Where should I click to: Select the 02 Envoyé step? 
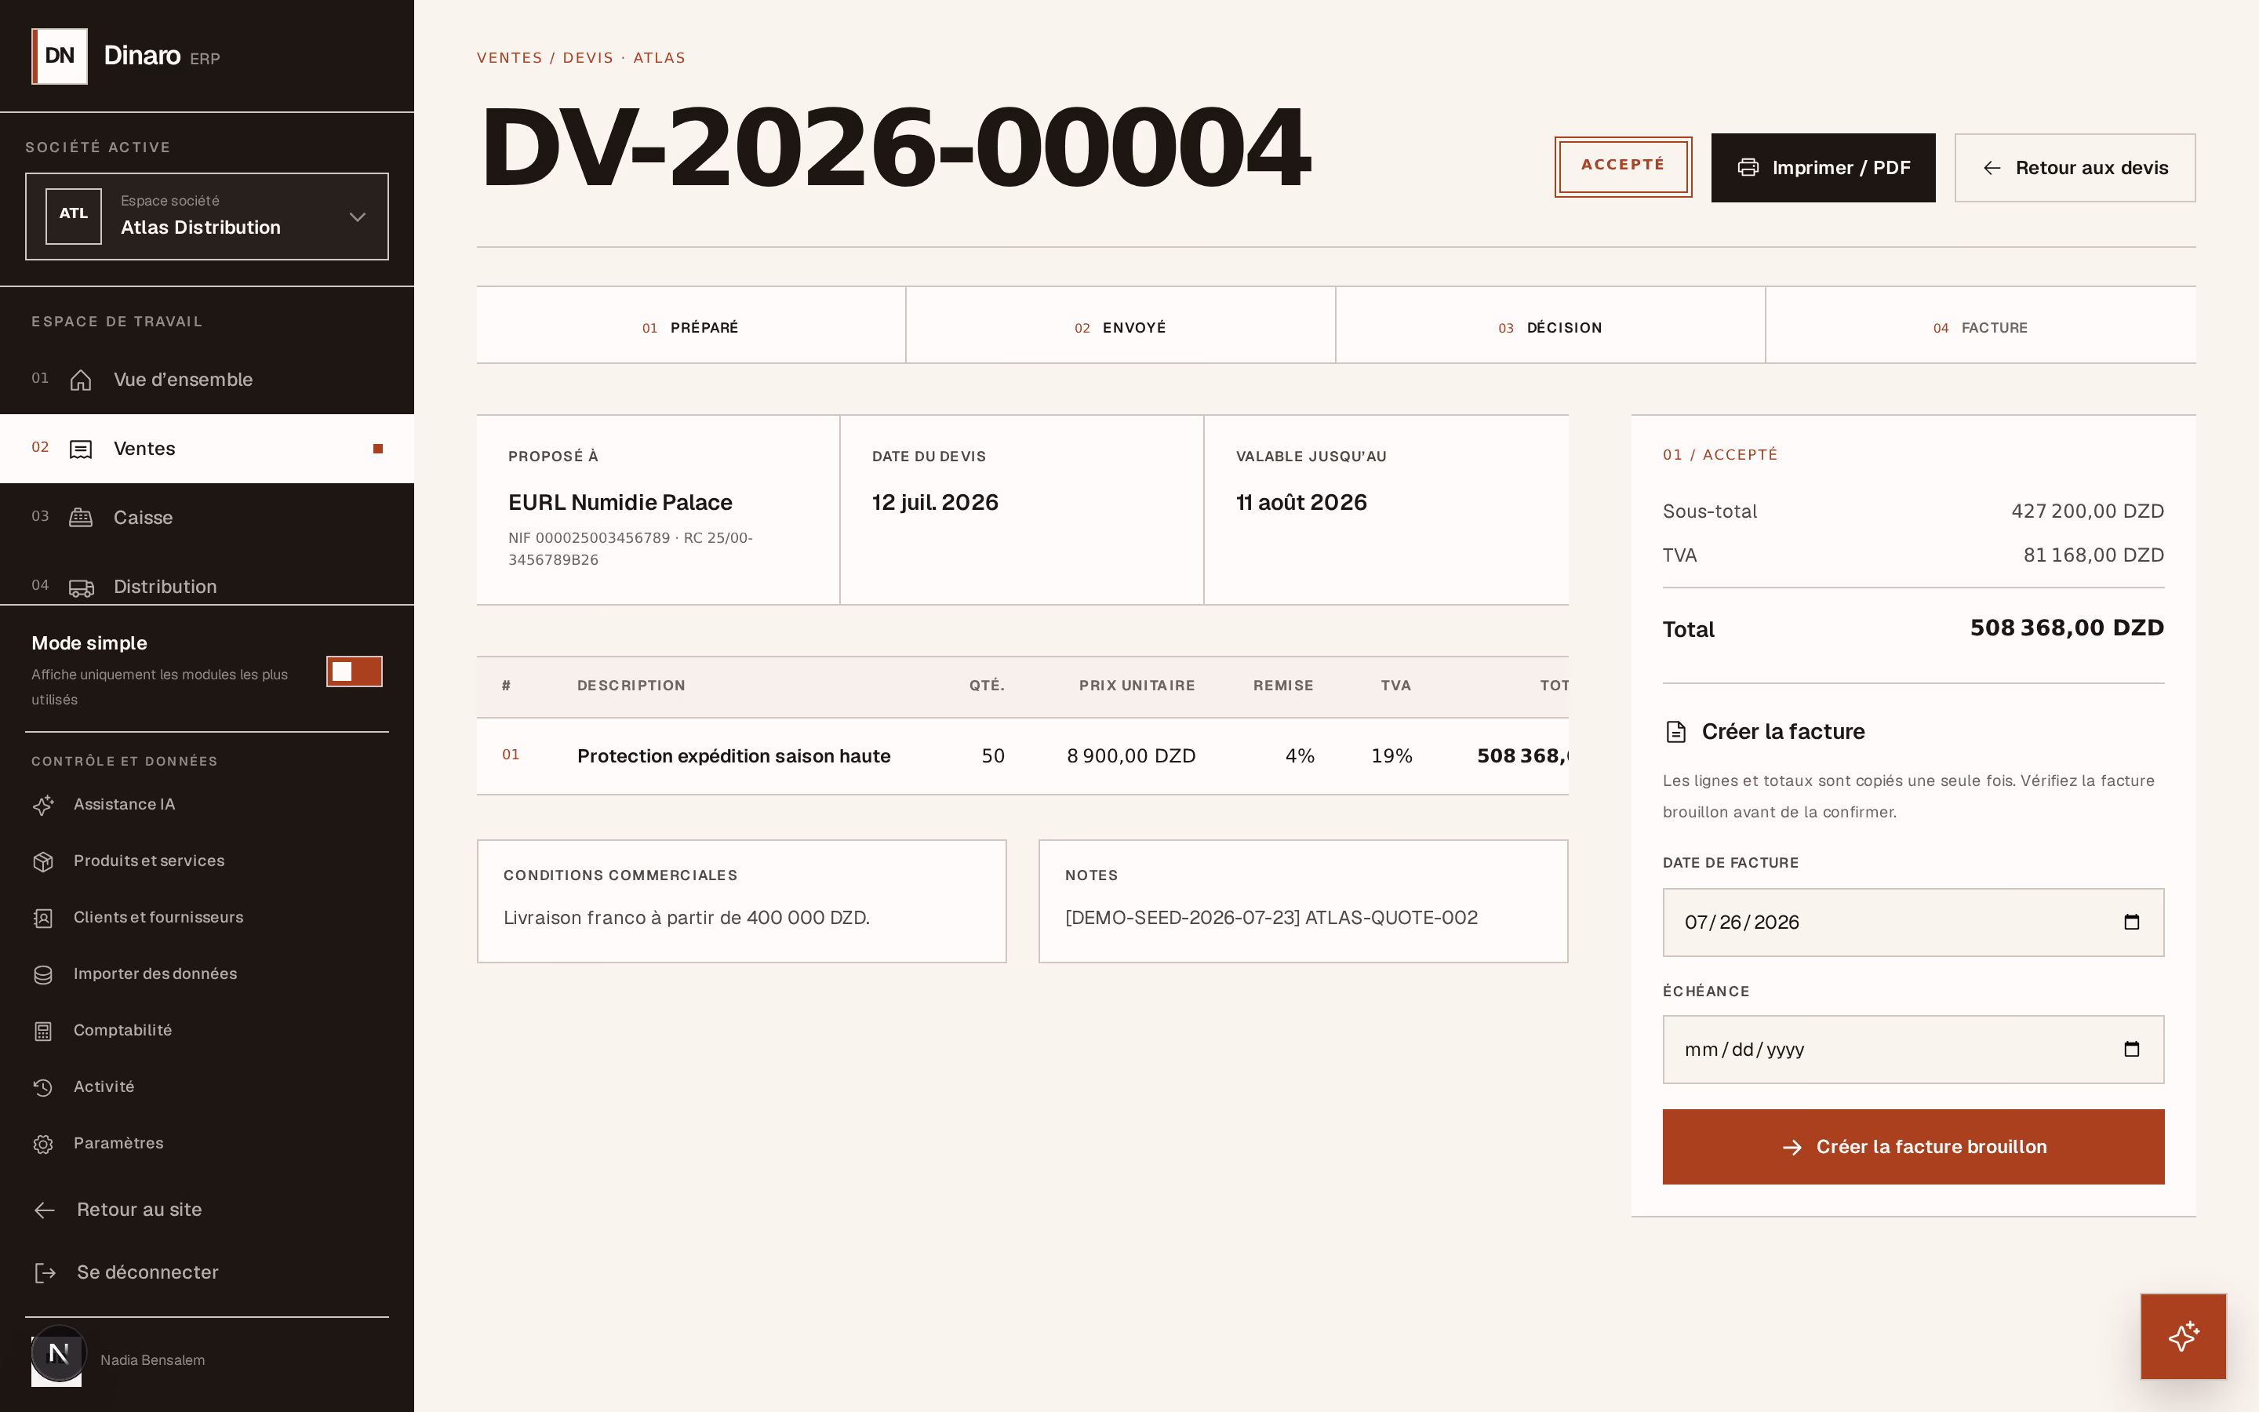coord(1120,326)
